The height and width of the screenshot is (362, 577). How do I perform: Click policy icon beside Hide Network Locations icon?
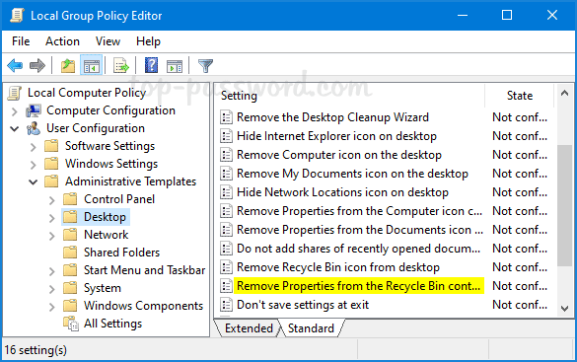coord(226,192)
